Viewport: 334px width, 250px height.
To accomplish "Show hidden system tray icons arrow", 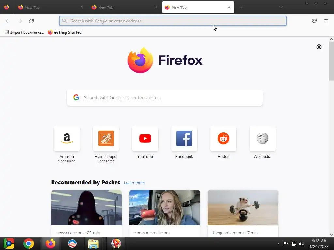I will click(278, 244).
